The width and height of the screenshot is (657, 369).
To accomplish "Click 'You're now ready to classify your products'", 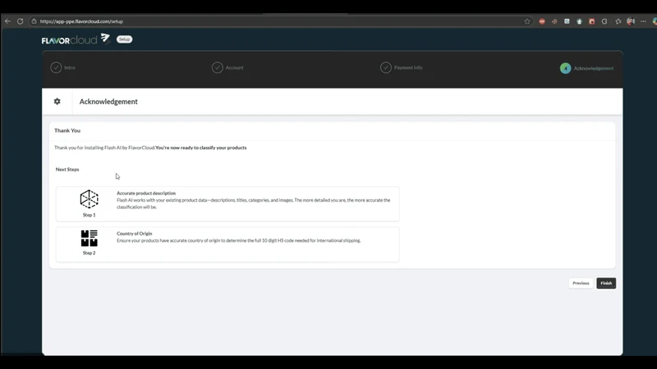I will coord(201,148).
